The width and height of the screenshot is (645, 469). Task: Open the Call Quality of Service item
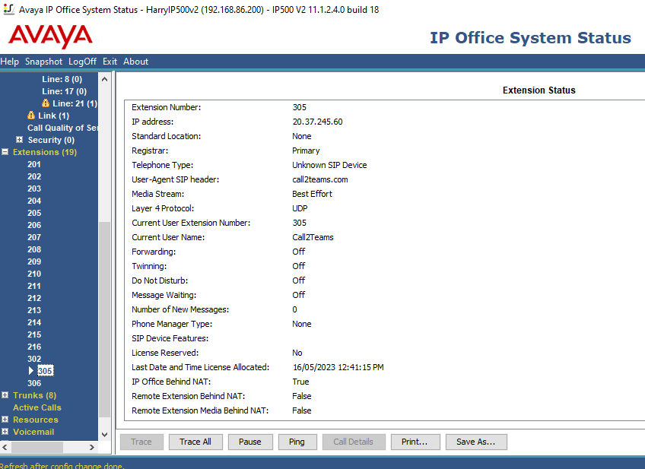[x=62, y=128]
